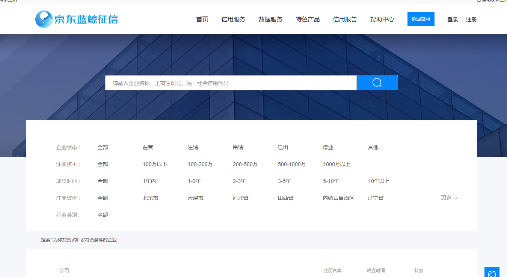Open the 信用报告 navigation item
Screen dimensions: 507x277
tap(345, 19)
